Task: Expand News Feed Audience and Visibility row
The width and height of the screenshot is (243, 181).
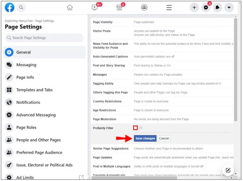Action: [162, 46]
